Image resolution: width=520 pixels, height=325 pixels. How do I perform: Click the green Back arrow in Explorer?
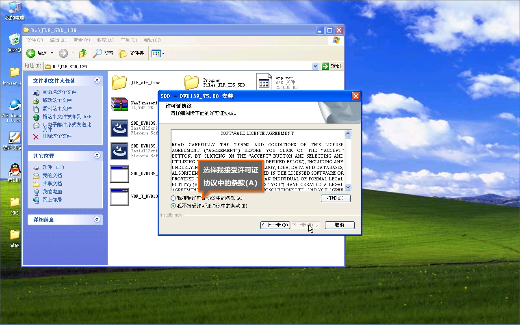[31, 53]
